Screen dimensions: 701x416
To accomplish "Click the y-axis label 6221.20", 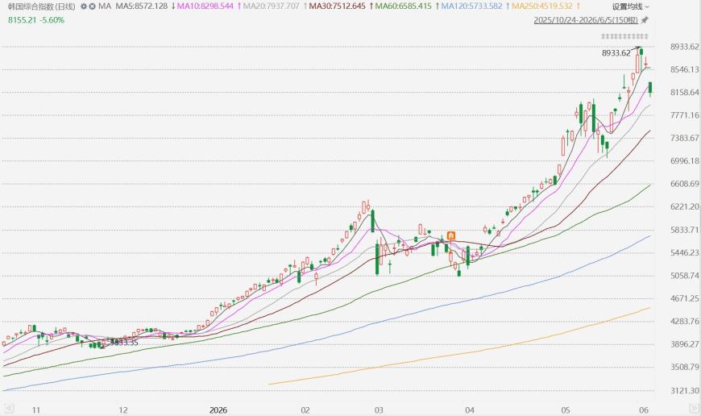I will point(684,206).
